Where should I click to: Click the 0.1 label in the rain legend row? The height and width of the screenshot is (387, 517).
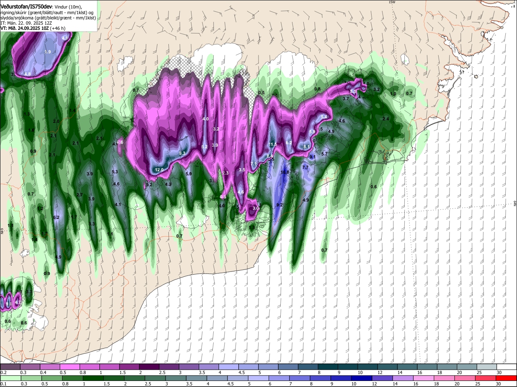coord(3,383)
